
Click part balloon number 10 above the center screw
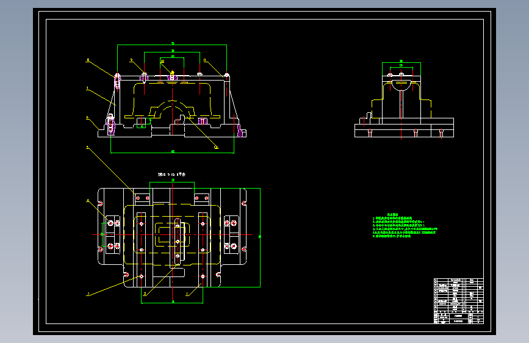(162, 62)
